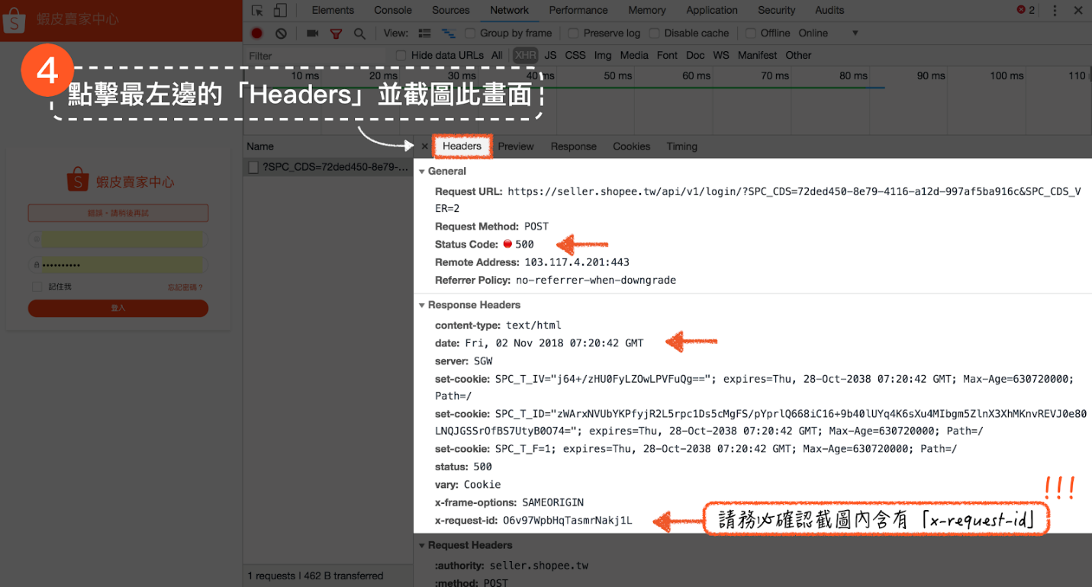Switch to the Console tab
Image resolution: width=1092 pixels, height=587 pixels.
pyautogui.click(x=392, y=11)
